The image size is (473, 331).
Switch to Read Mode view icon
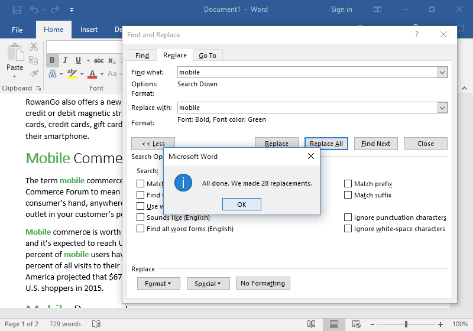311,324
